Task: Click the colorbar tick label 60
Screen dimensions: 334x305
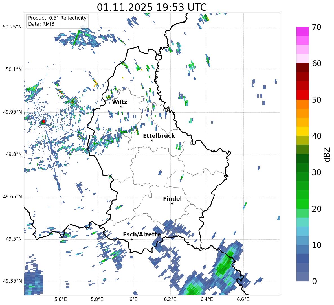Action: tap(317, 63)
